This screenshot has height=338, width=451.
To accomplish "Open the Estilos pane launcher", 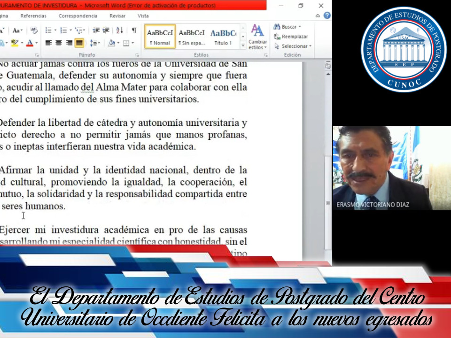I will pos(266,55).
